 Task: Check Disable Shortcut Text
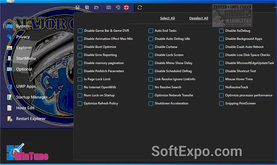[221, 71]
